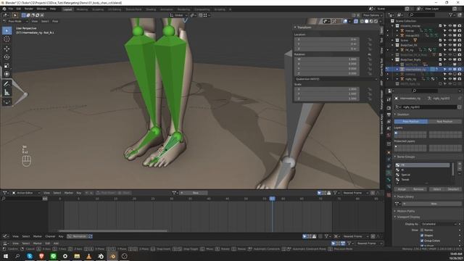The width and height of the screenshot is (464, 261).
Task: Toggle the Group Colors checkbox
Action: pyautogui.click(x=422, y=241)
